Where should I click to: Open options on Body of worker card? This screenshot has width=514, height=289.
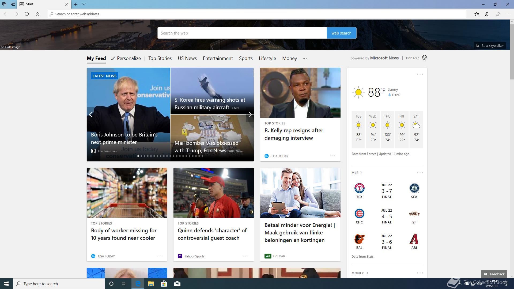[x=159, y=256]
